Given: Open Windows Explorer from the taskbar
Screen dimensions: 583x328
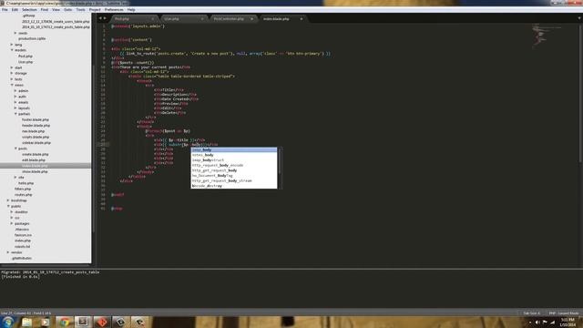Looking at the screenshot, I should [x=26, y=322].
